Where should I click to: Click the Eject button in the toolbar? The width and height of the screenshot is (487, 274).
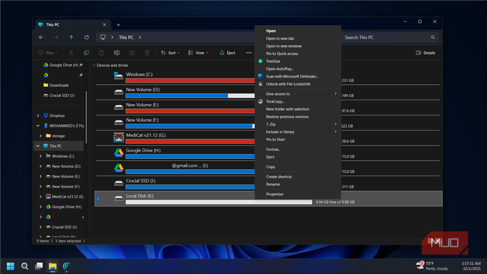[227, 52]
